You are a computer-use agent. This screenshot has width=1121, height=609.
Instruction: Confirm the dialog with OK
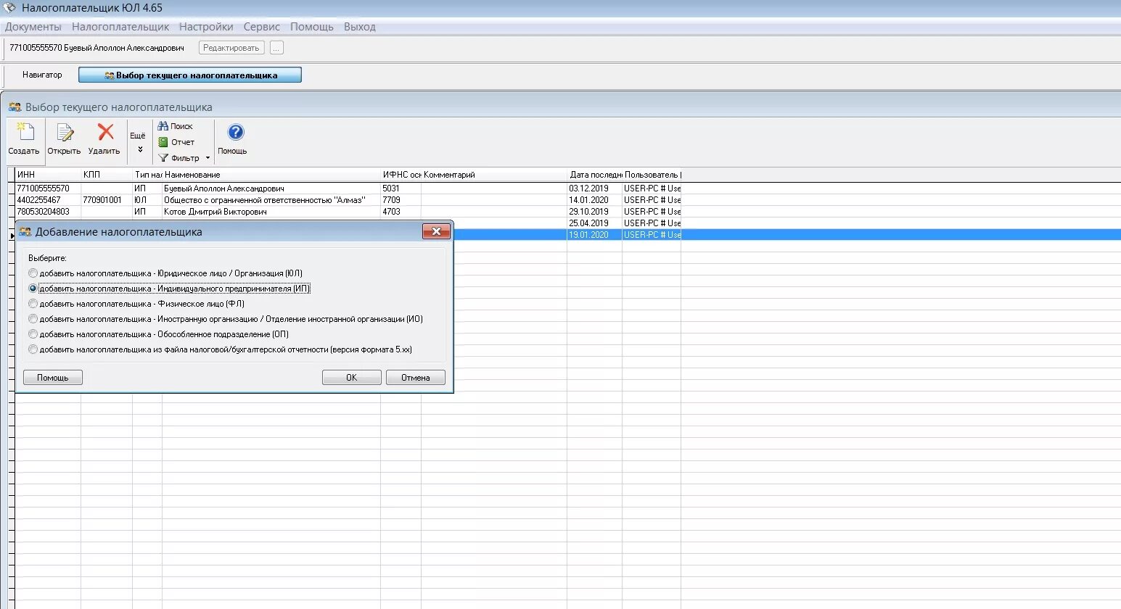352,378
